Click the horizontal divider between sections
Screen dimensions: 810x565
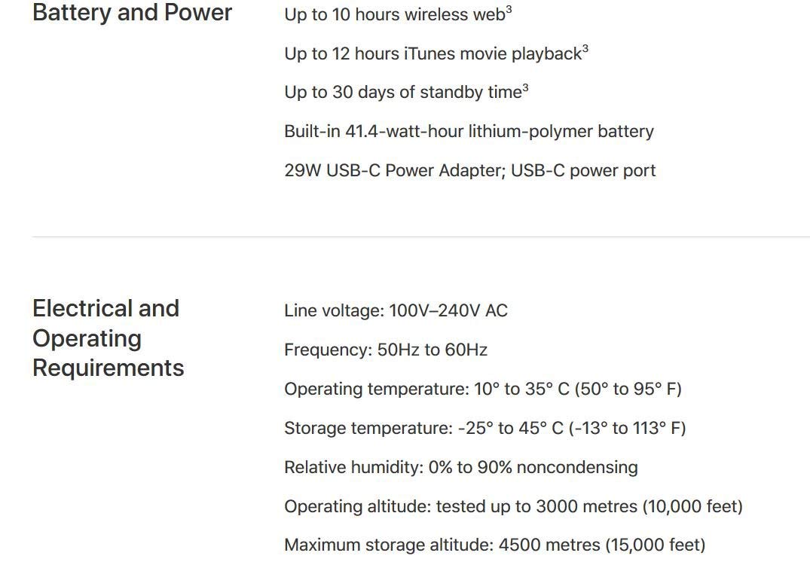tap(420, 237)
